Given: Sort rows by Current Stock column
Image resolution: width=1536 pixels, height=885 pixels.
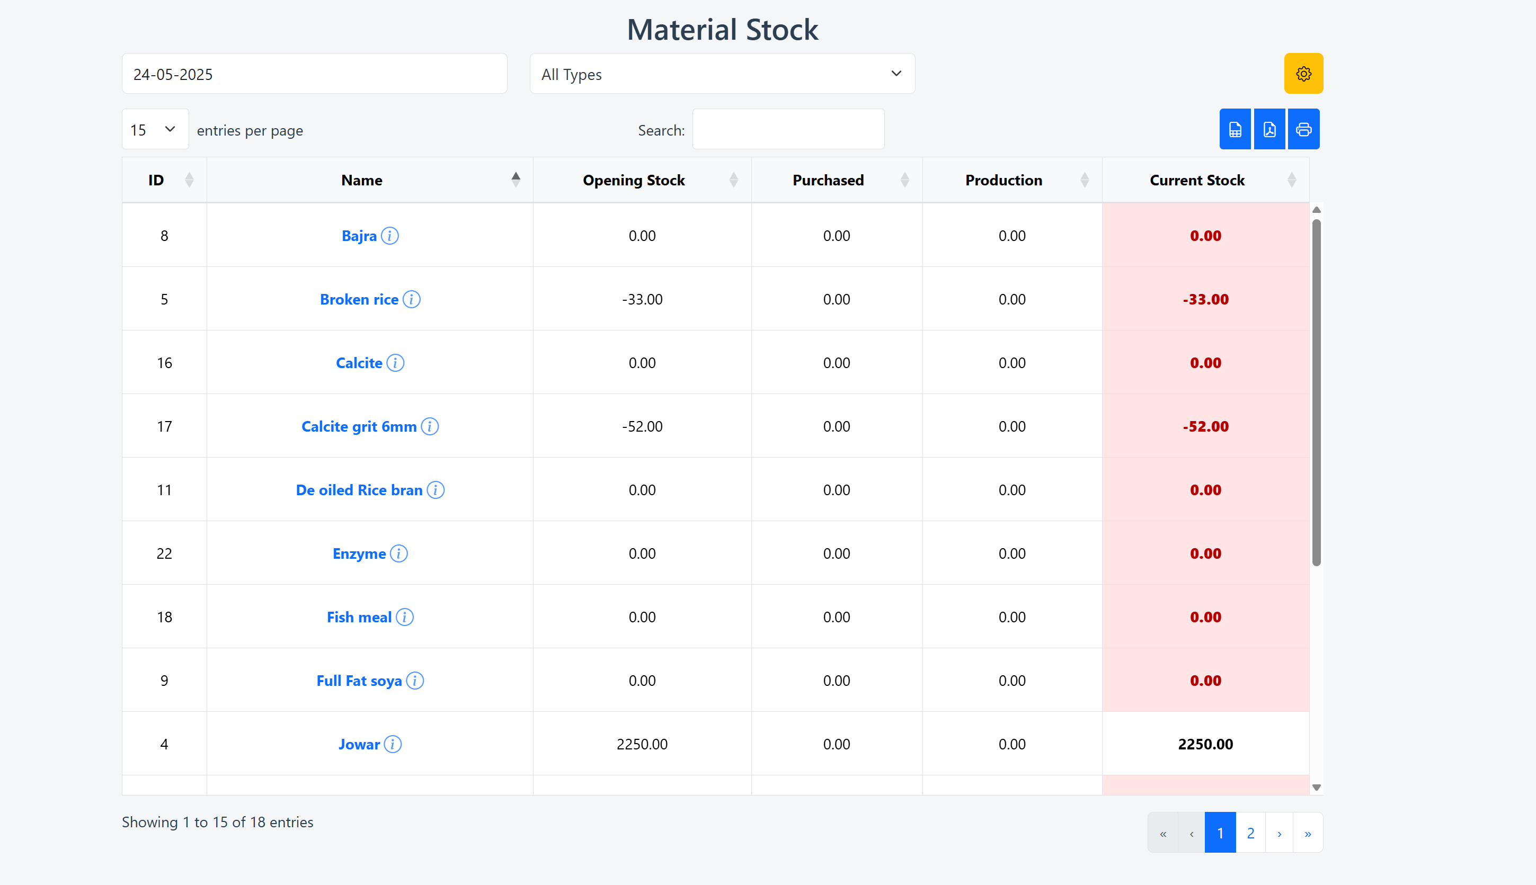Looking at the screenshot, I should tap(1196, 180).
